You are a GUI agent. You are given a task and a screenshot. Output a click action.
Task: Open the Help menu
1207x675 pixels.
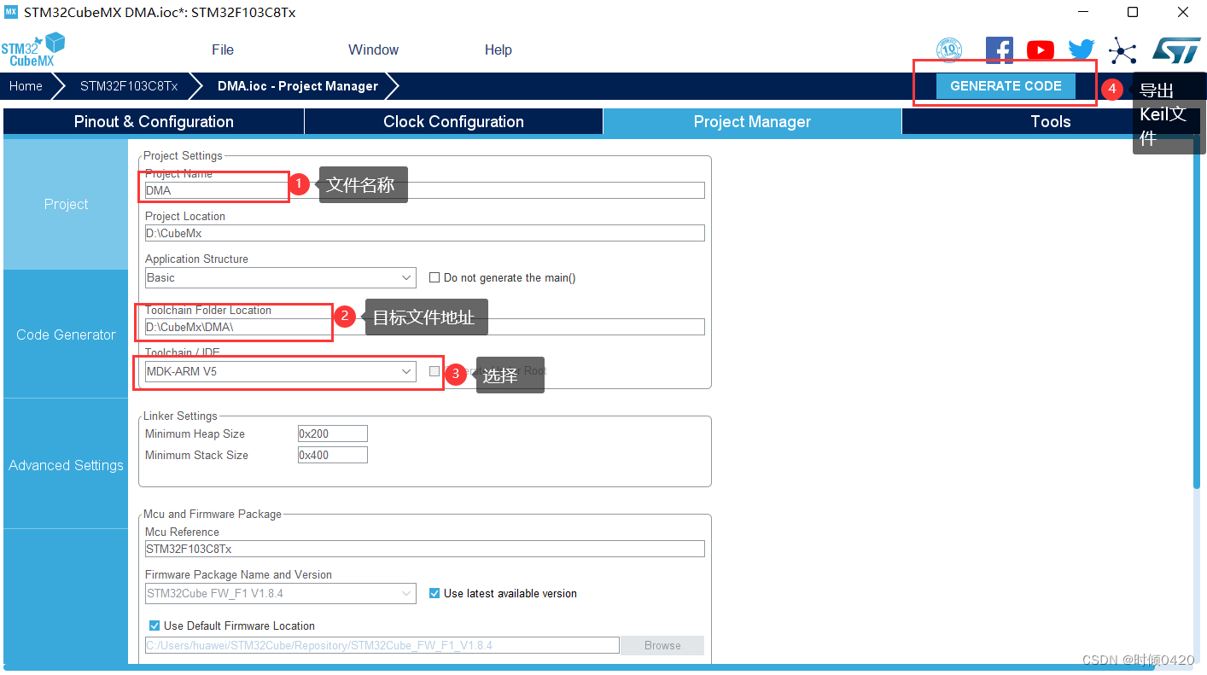tap(499, 49)
